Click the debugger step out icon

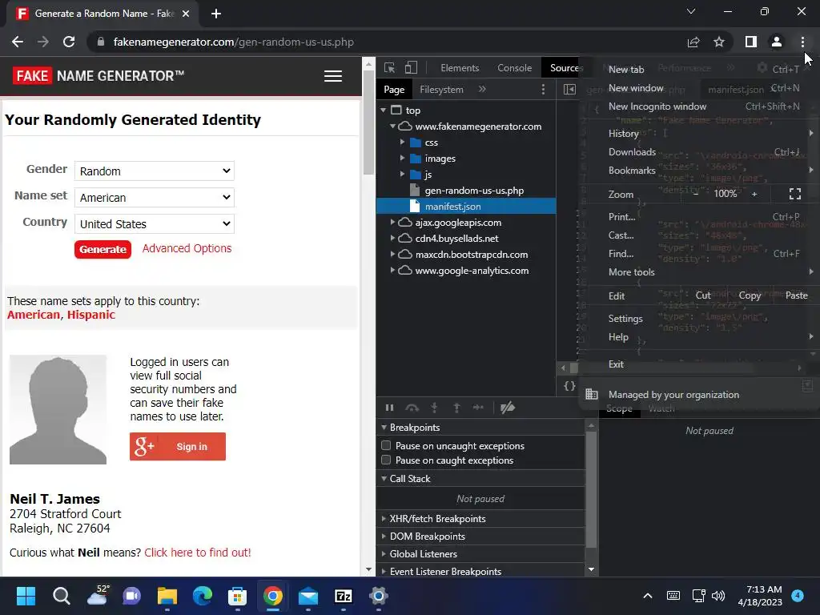pyautogui.click(x=456, y=408)
